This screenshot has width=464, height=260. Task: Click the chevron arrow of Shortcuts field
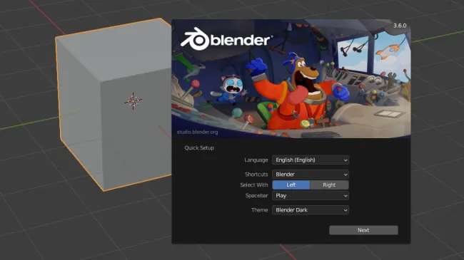346,175
